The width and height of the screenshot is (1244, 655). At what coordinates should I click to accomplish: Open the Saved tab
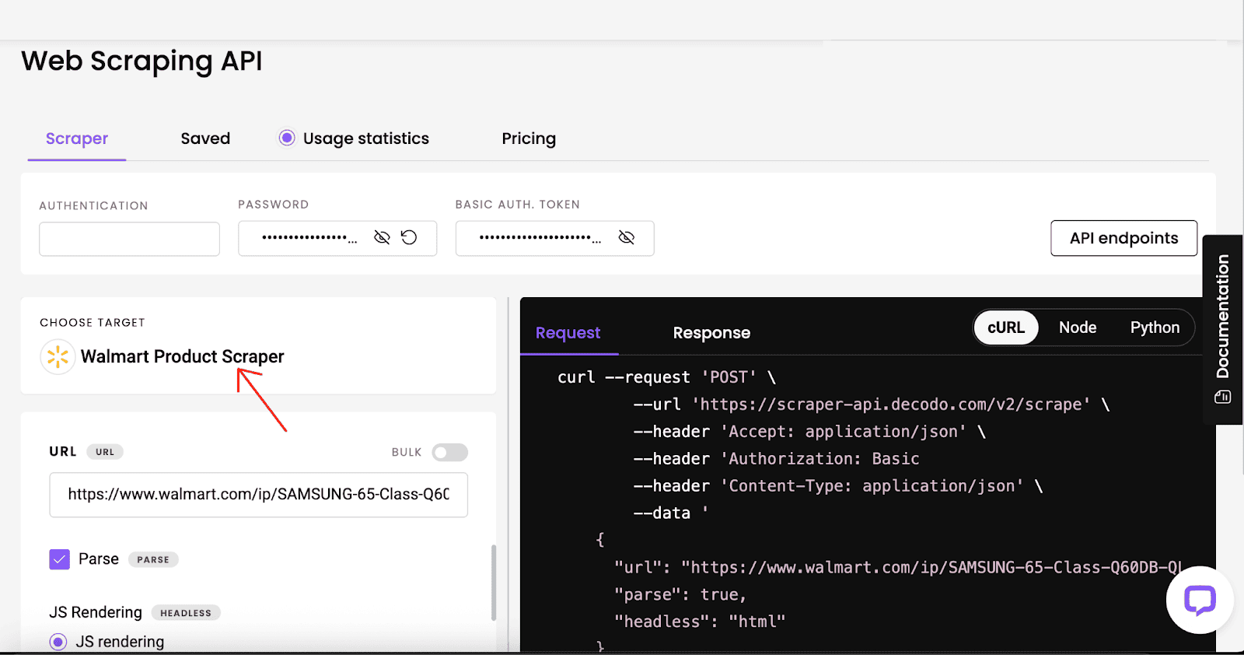click(x=205, y=138)
